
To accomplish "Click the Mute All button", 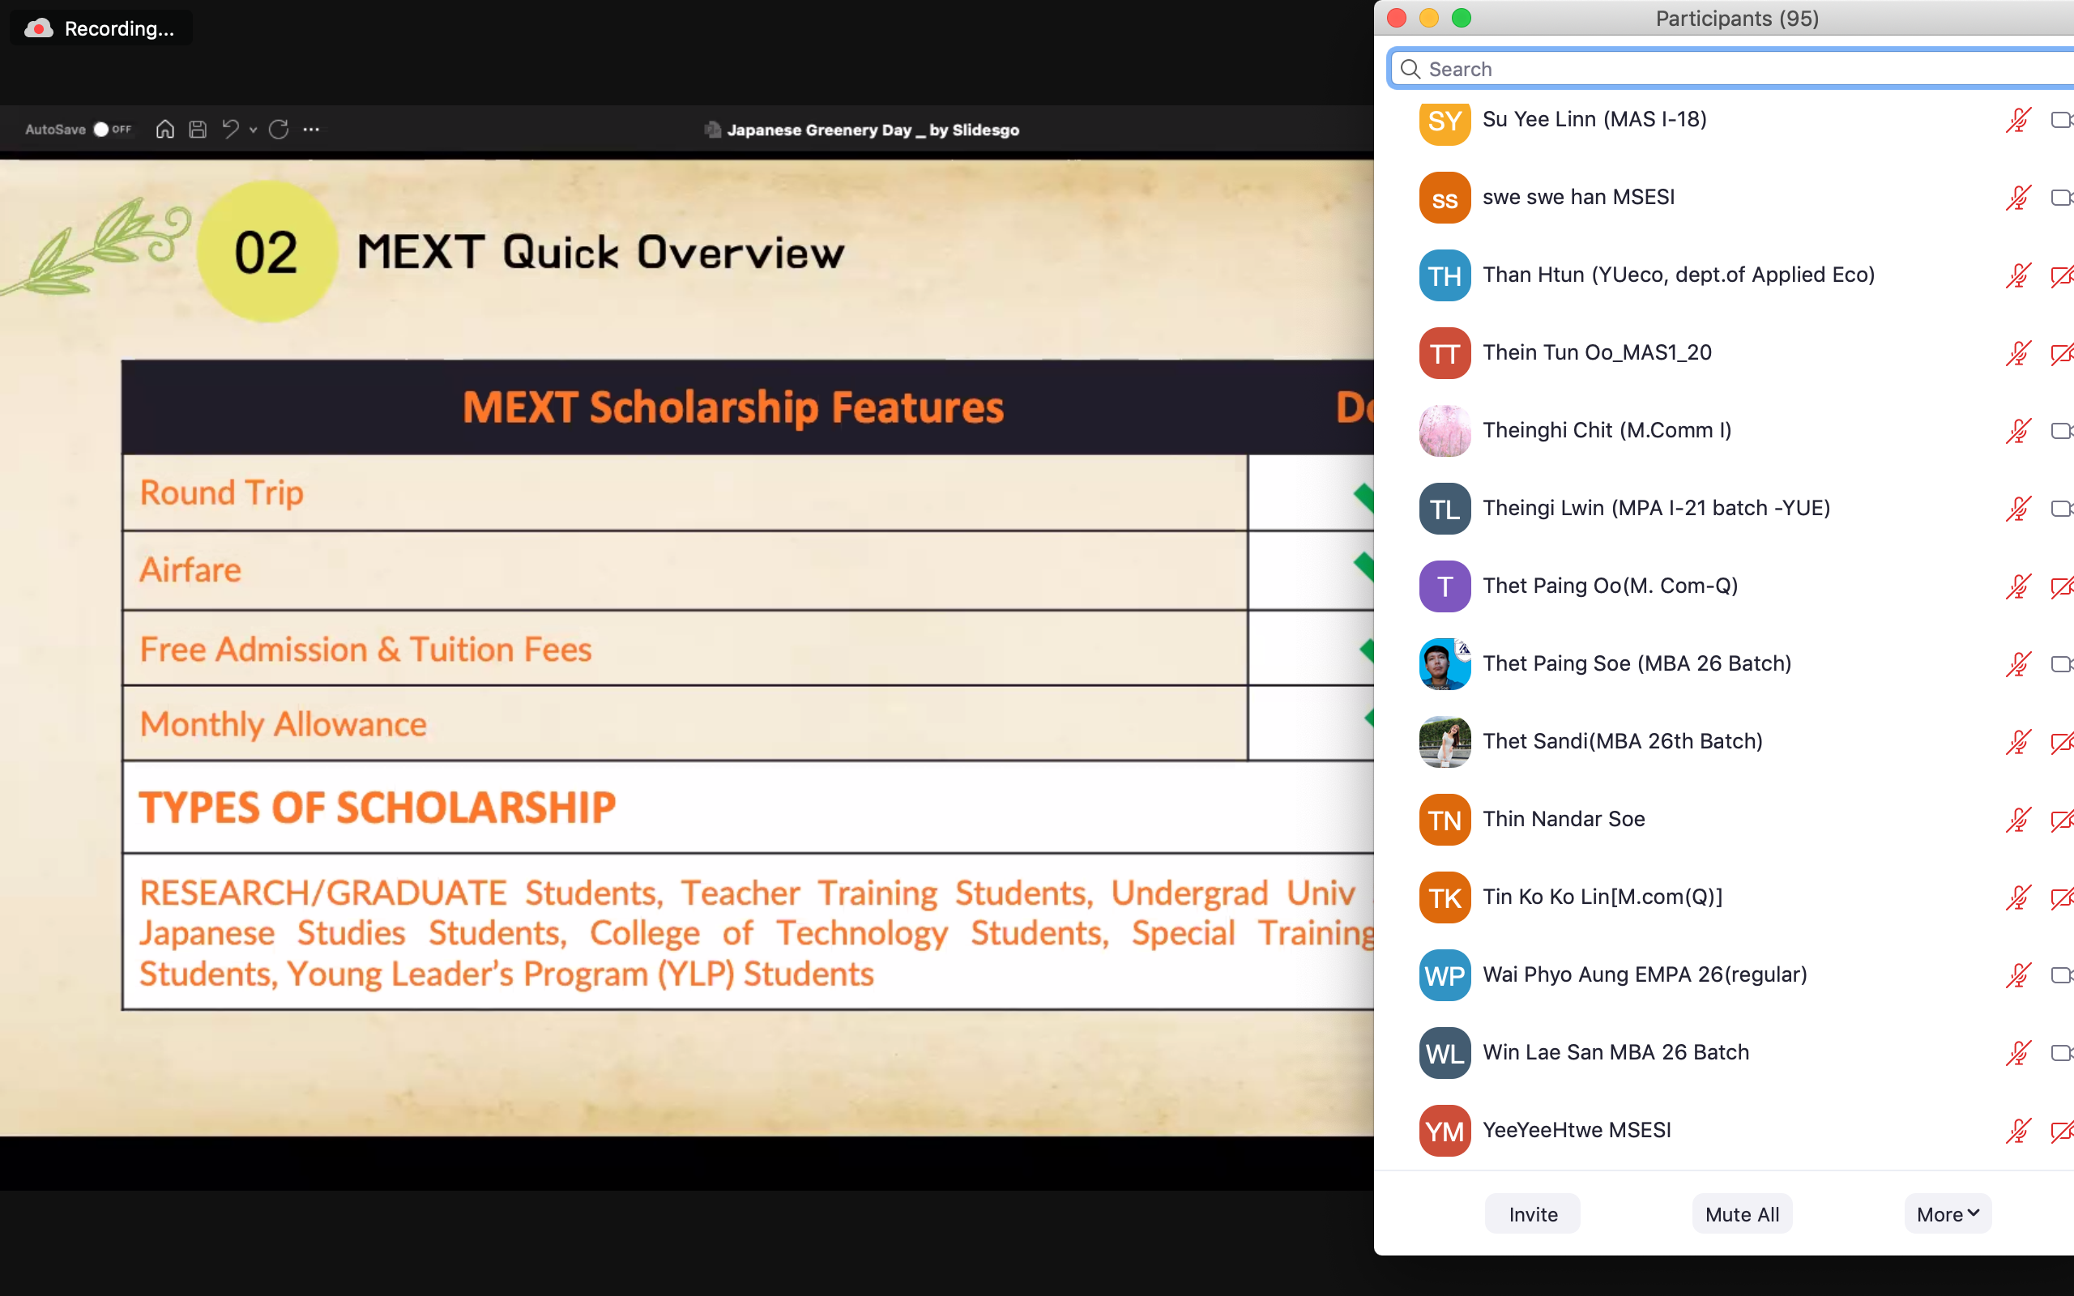I will pyautogui.click(x=1742, y=1213).
